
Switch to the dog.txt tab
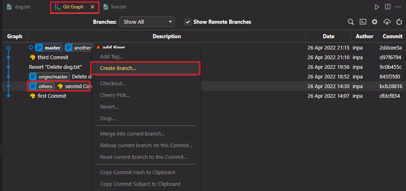tap(18, 7)
